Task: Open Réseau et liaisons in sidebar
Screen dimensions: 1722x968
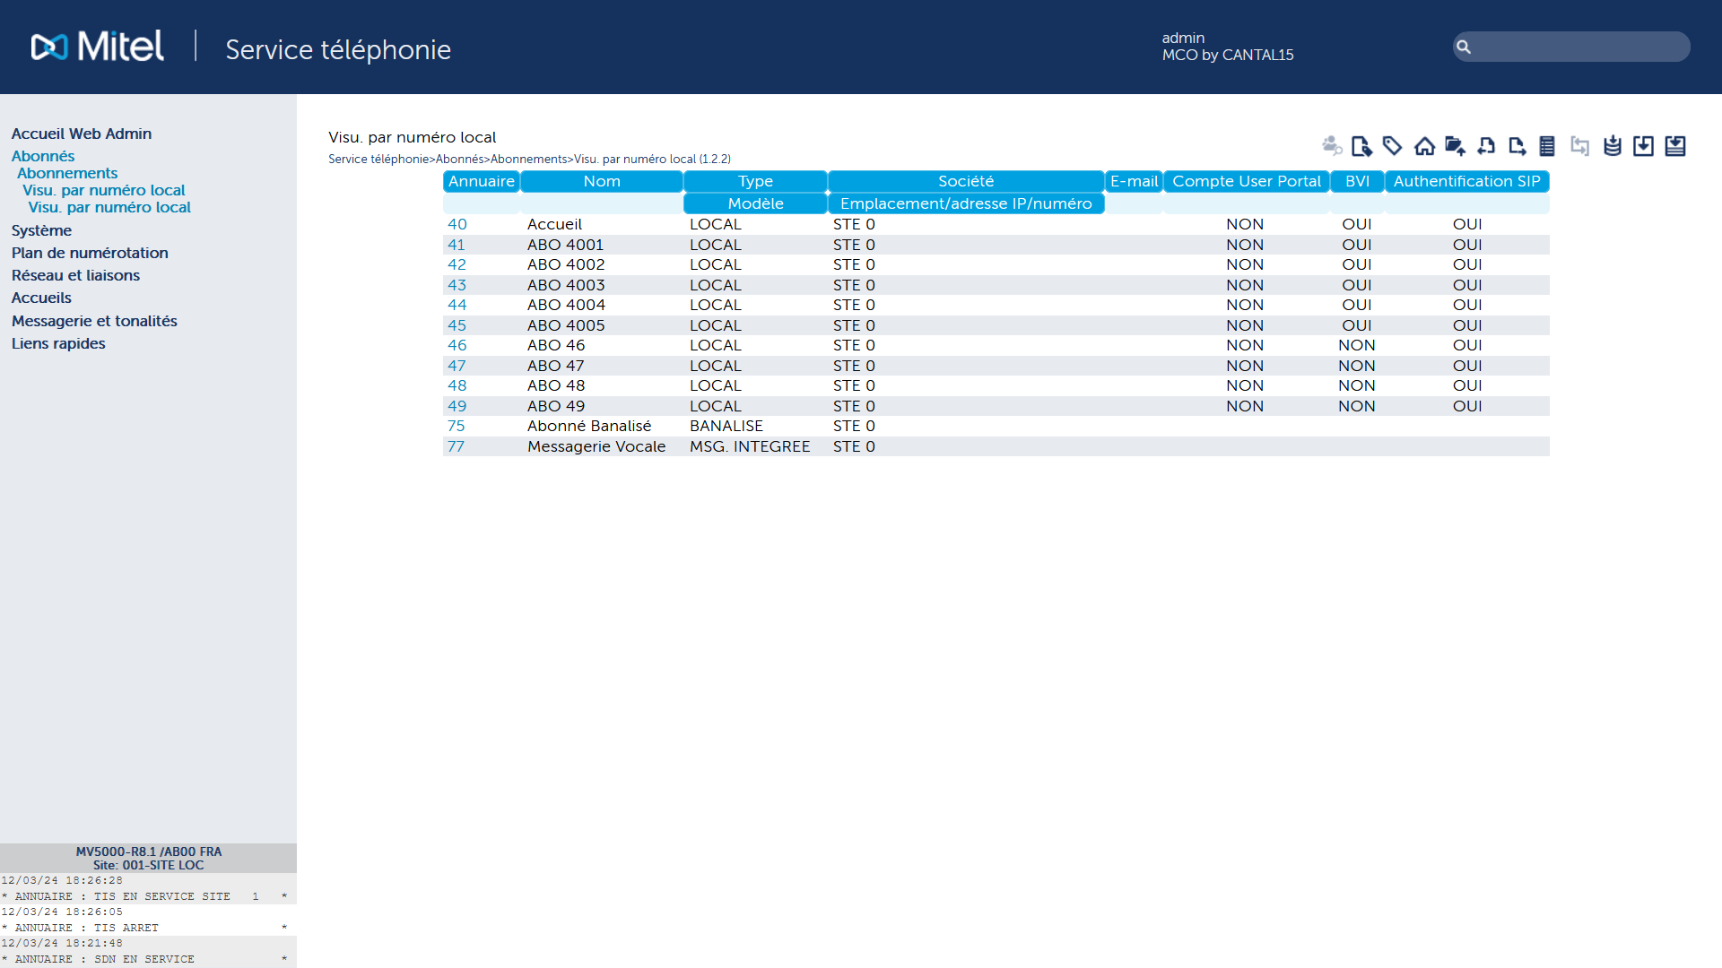Action: click(75, 275)
